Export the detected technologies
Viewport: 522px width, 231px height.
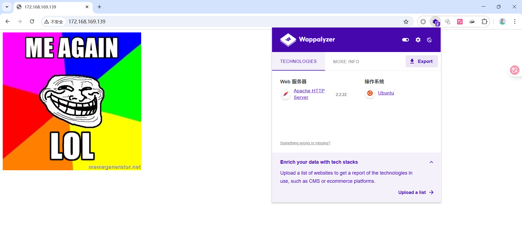click(422, 61)
